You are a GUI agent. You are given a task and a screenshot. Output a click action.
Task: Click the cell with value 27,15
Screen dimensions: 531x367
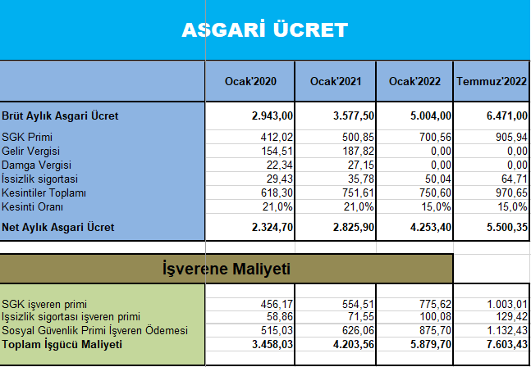pyautogui.click(x=336, y=165)
